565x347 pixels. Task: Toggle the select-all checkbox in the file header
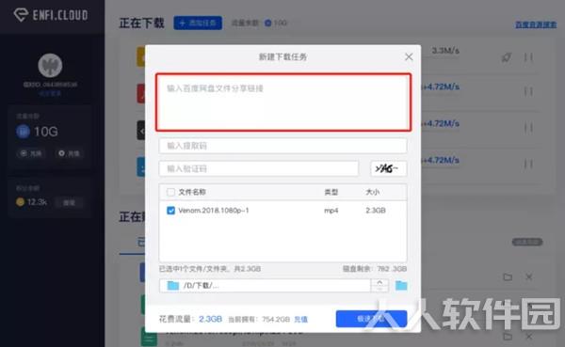[x=170, y=192]
